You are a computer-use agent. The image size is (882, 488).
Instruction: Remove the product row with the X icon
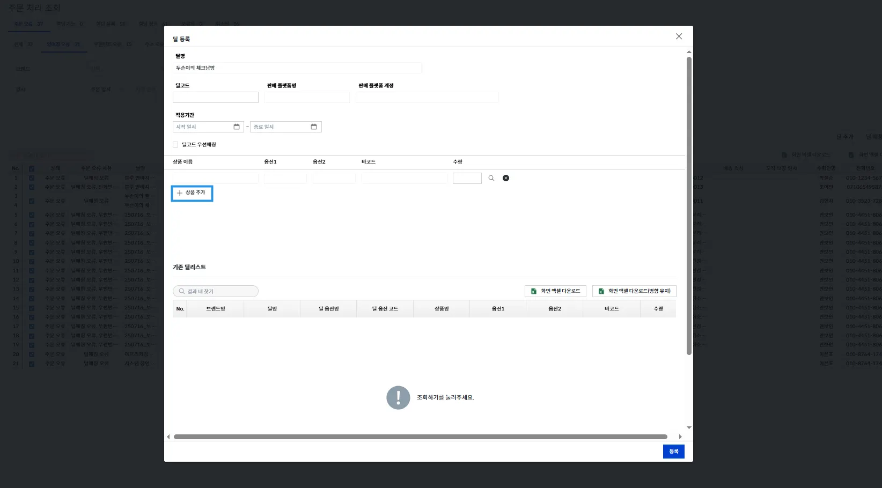click(x=506, y=178)
